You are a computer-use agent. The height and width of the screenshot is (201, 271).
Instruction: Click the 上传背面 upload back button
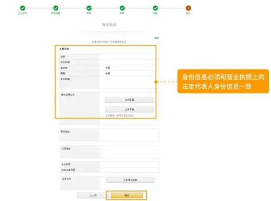tap(129, 110)
